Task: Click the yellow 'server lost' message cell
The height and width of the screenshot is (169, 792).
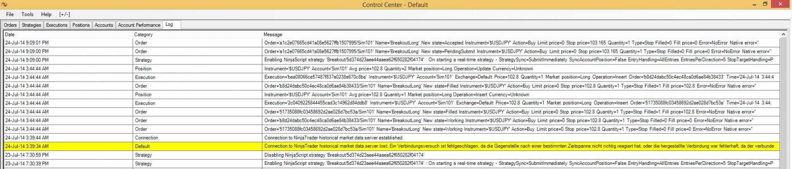Action: pos(521,146)
